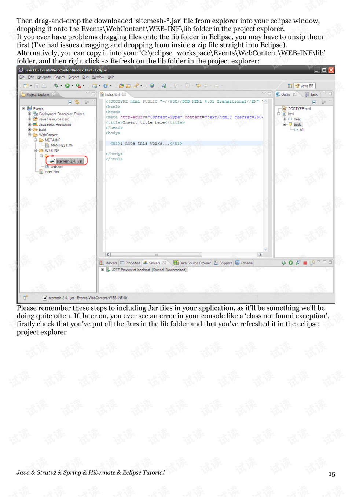352x497 pixels.
Task: Toggle Link with Editor in Project Explorer
Action: pos(77,102)
